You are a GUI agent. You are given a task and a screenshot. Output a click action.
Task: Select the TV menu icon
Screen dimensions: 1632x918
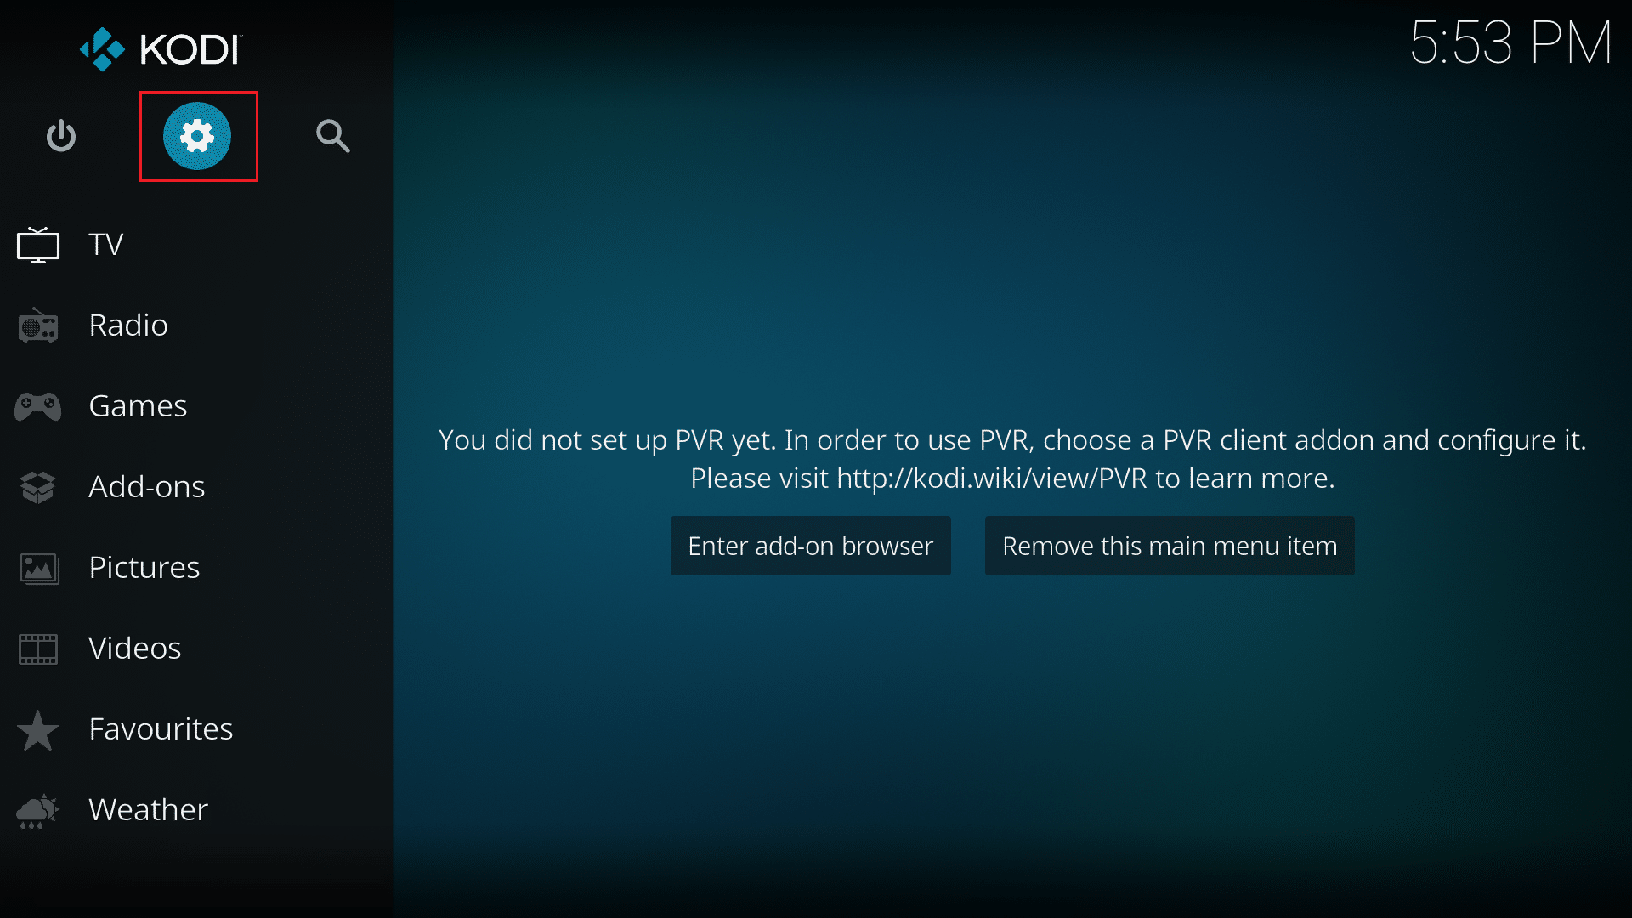coord(40,243)
